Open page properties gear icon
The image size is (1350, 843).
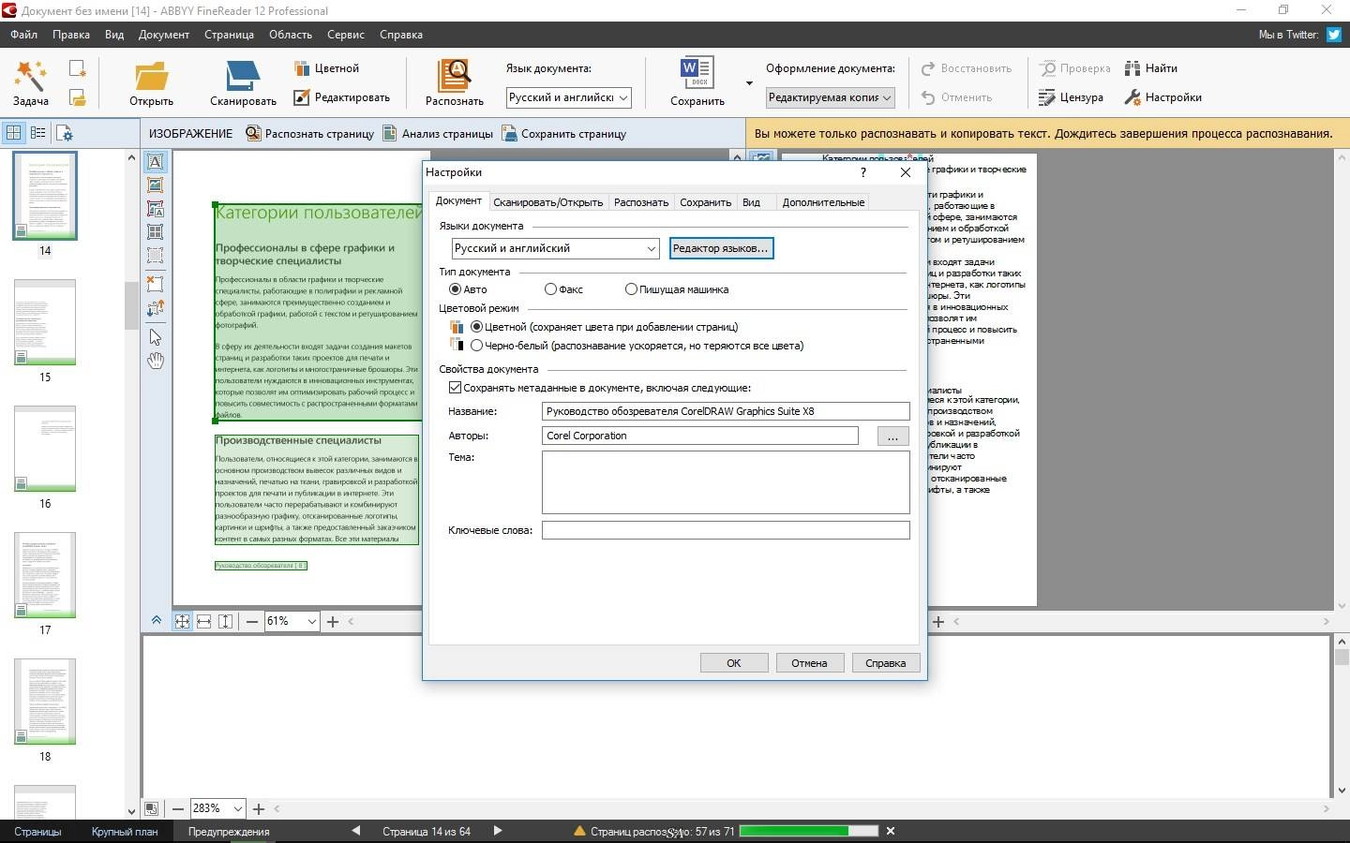(x=64, y=133)
